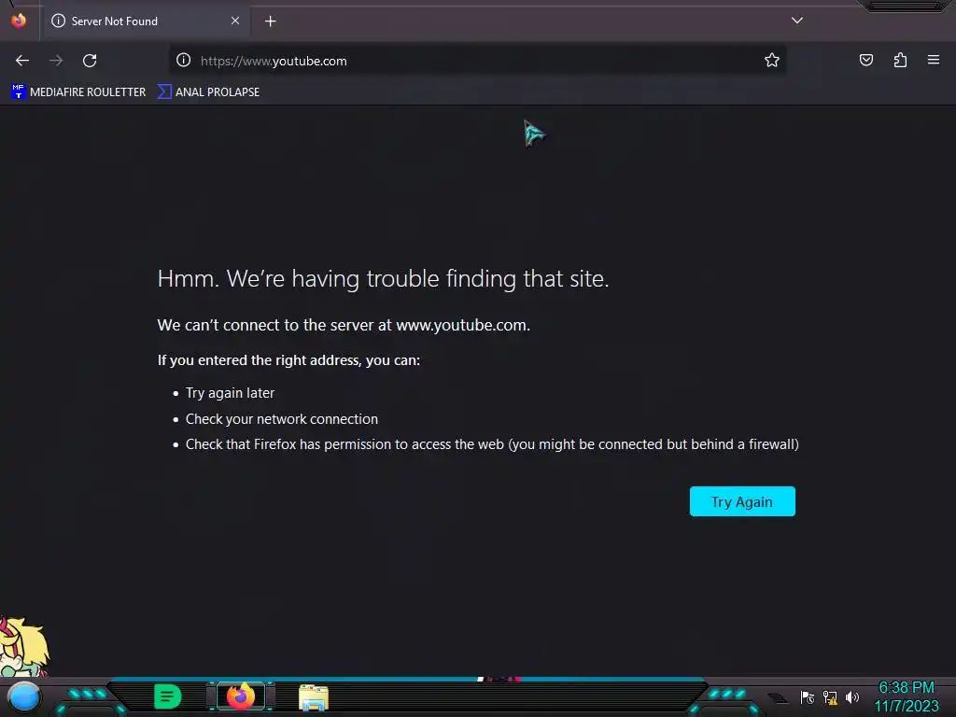Image resolution: width=956 pixels, height=717 pixels.
Task: Bookmark this page with the star icon
Action: 772,60
